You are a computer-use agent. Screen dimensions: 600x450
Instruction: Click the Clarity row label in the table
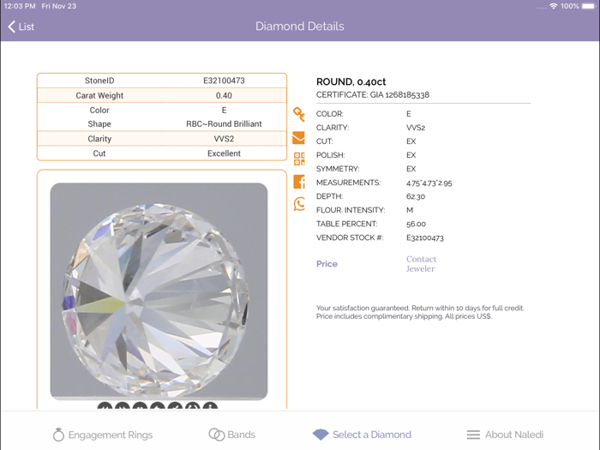[99, 139]
